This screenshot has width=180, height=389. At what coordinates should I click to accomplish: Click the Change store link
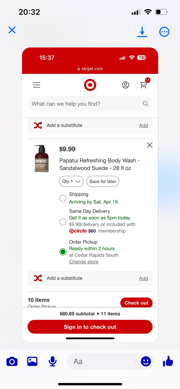point(84,262)
